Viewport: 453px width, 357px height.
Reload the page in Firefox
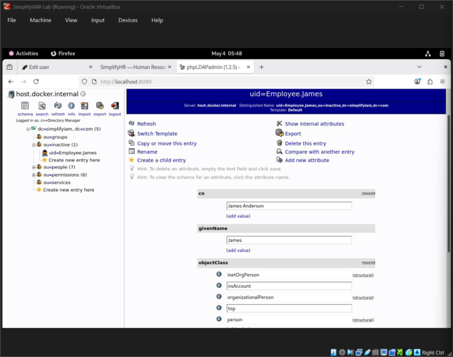[x=36, y=82]
